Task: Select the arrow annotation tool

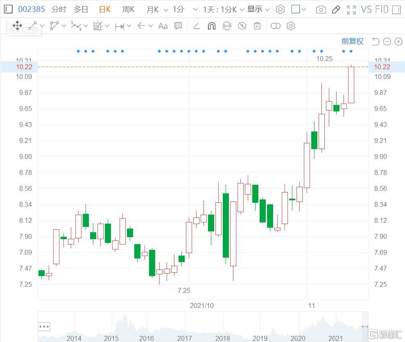Action: 141,25
